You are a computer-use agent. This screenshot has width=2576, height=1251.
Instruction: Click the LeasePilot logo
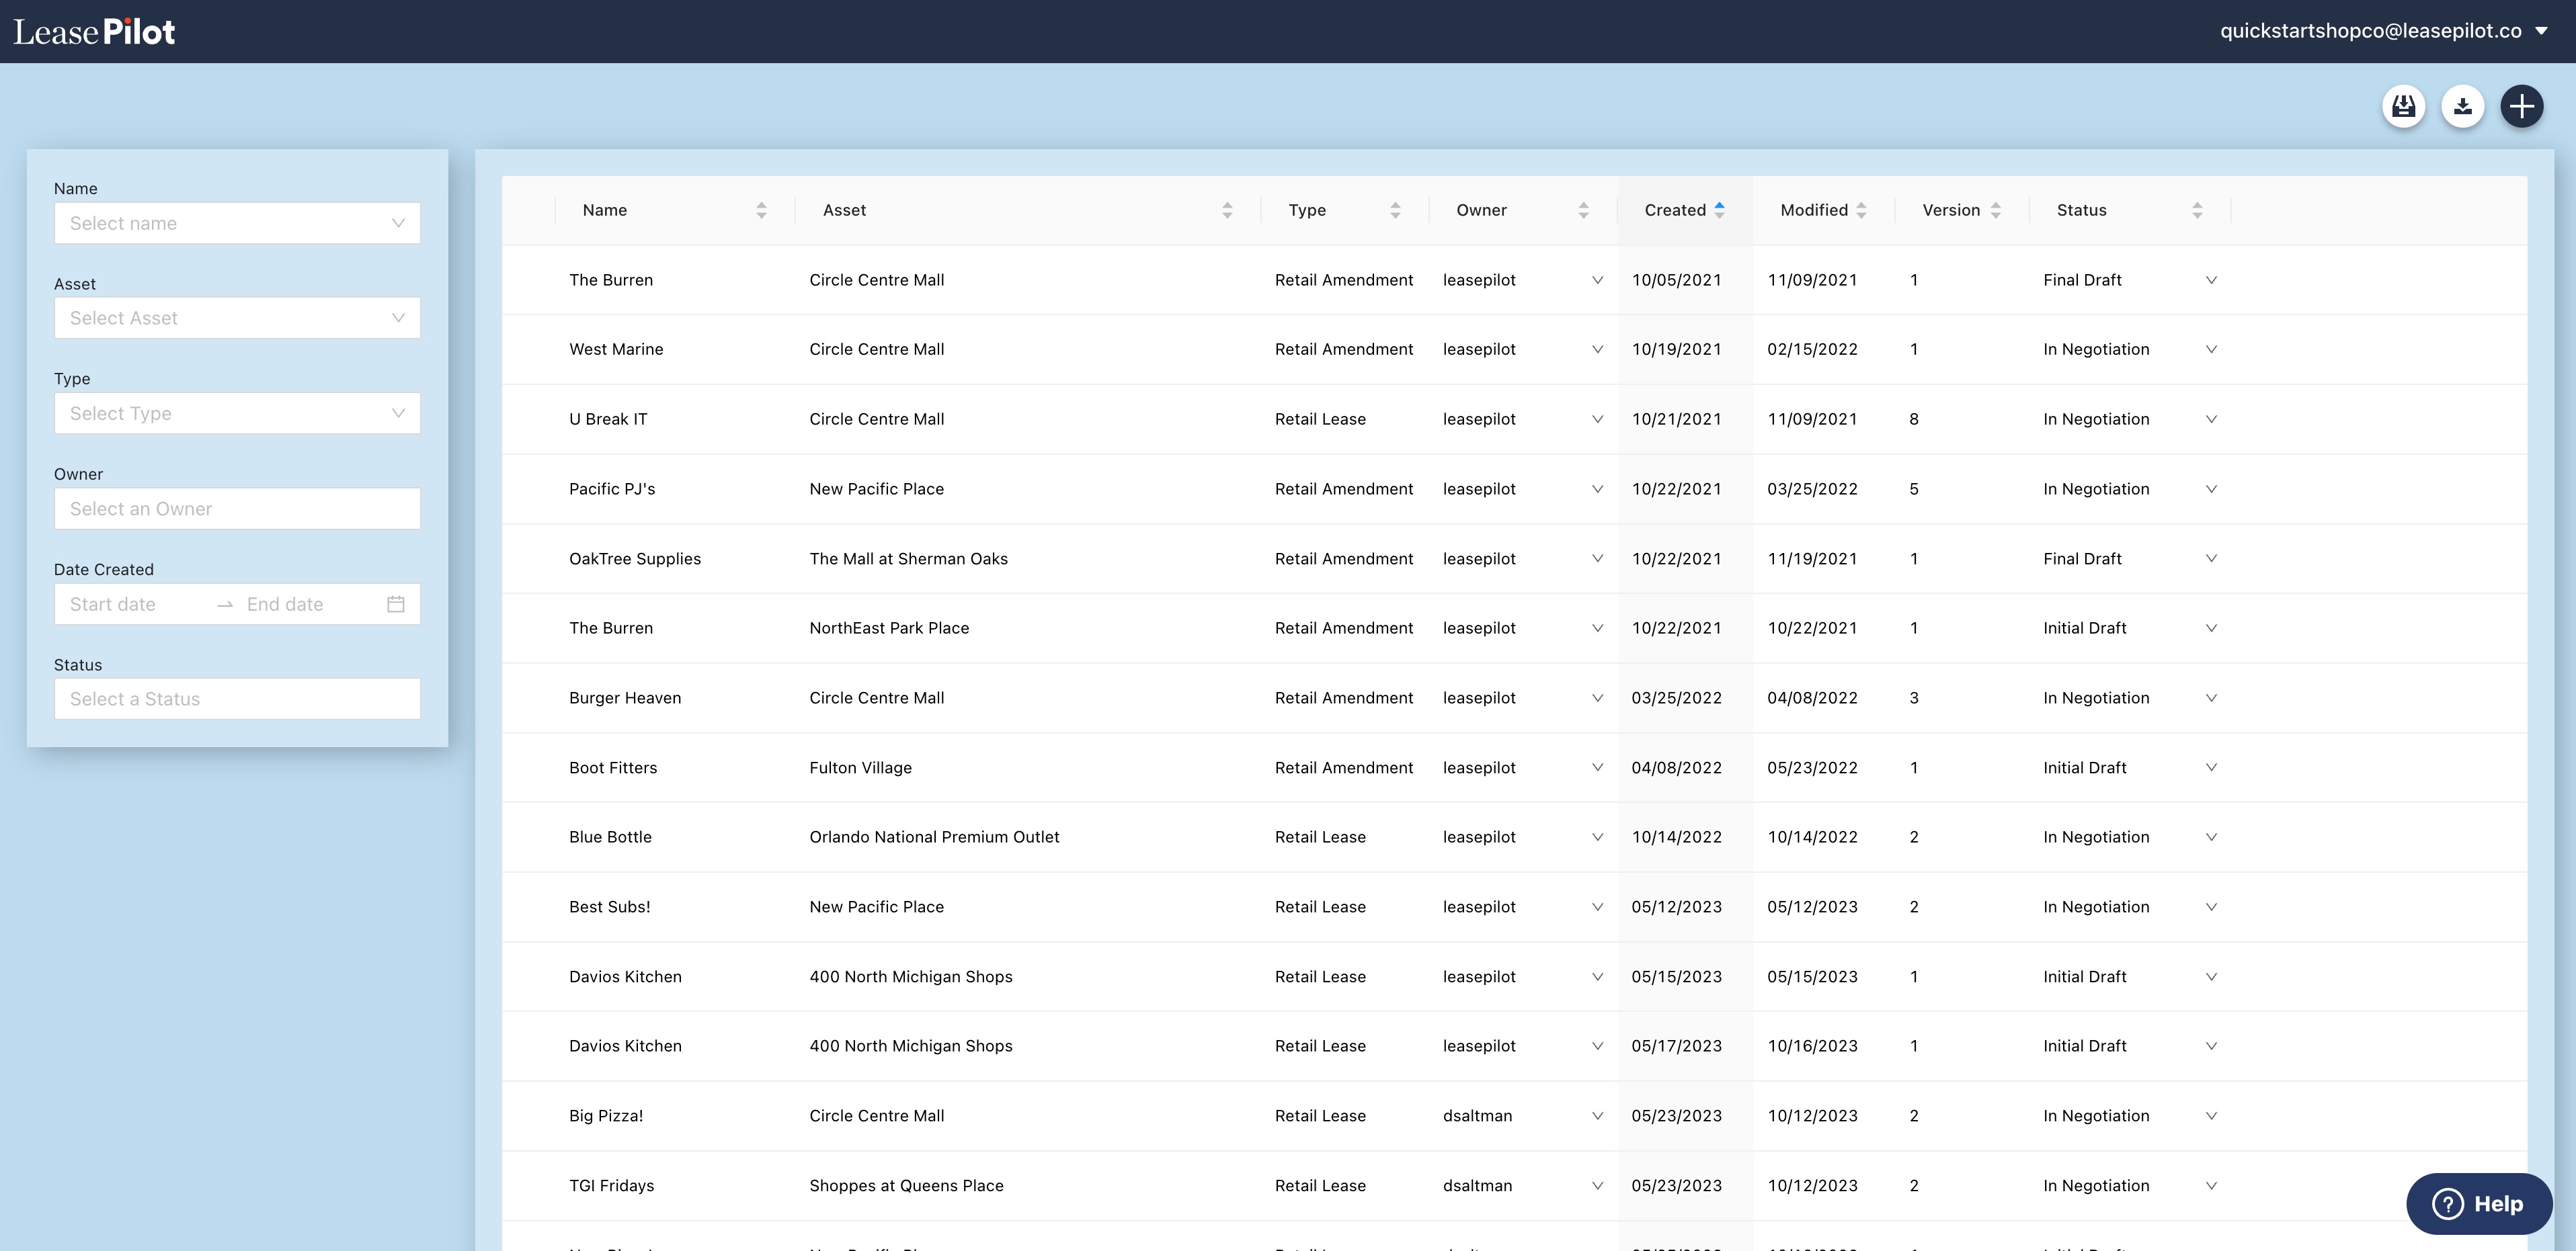[94, 30]
